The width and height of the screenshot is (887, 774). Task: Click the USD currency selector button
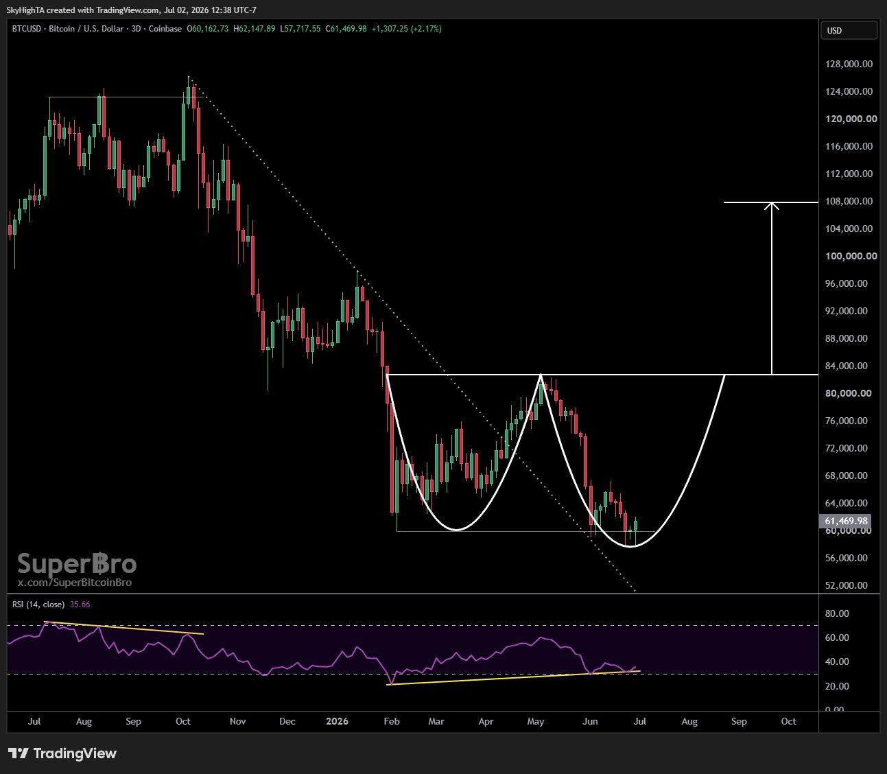[x=849, y=30]
